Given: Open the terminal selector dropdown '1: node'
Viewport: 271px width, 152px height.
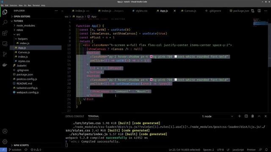Looking at the screenshot, I should pos(217,117).
